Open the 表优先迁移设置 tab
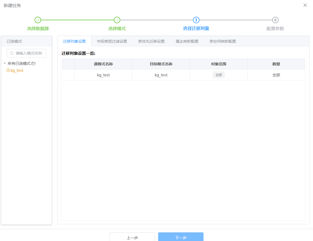Screen dimensions: 313x241 click(x=151, y=41)
